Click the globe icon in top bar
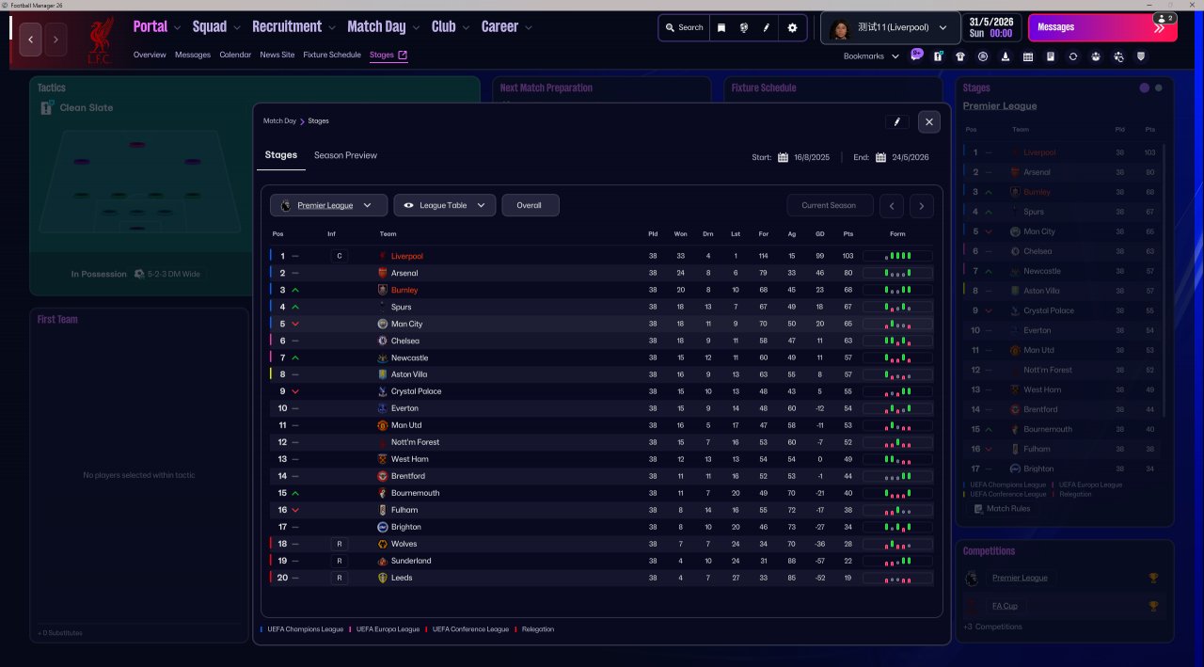 click(744, 27)
